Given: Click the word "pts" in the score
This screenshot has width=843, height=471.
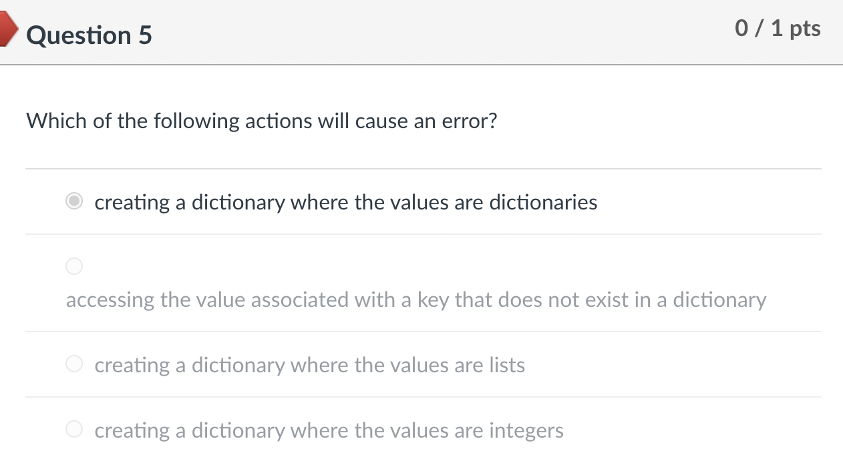Looking at the screenshot, I should point(805,30).
